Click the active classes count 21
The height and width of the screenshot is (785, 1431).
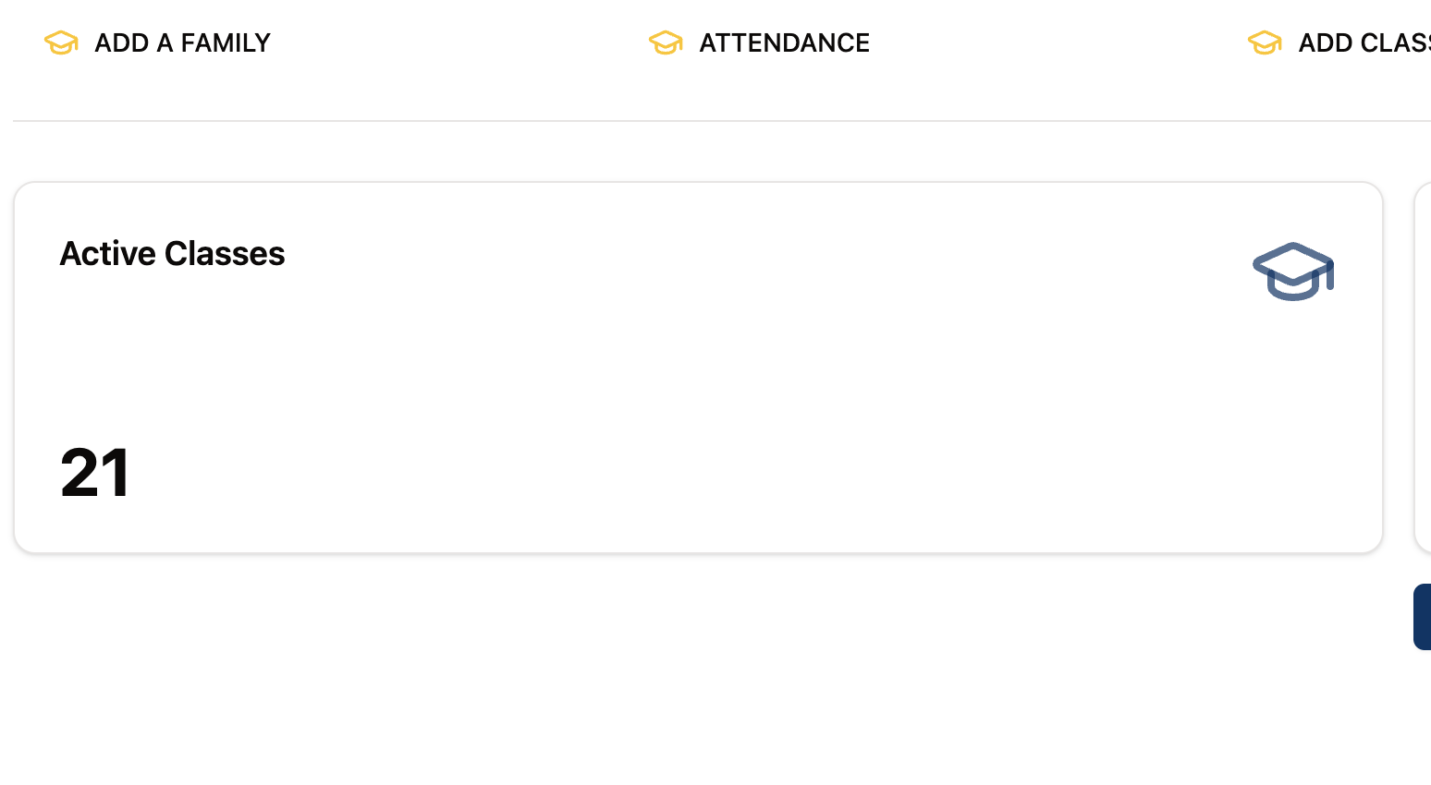coord(95,473)
